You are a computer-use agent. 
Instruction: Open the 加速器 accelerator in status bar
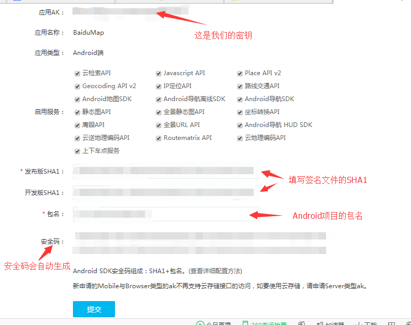point(331,323)
